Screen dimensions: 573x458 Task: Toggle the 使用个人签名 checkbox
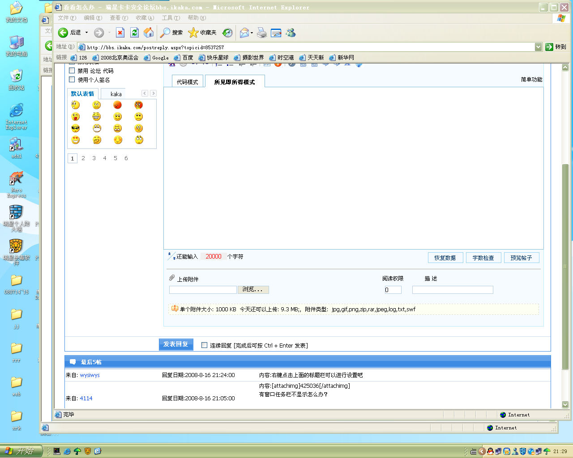click(72, 80)
